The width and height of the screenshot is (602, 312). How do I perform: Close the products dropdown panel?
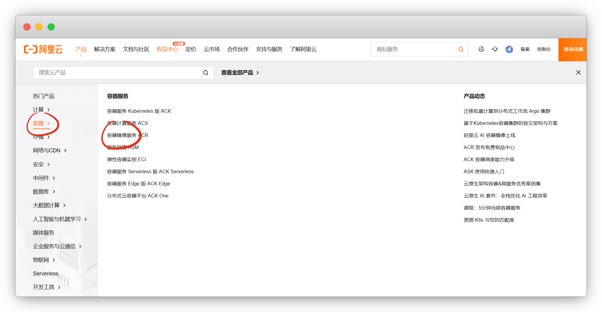[x=578, y=73]
